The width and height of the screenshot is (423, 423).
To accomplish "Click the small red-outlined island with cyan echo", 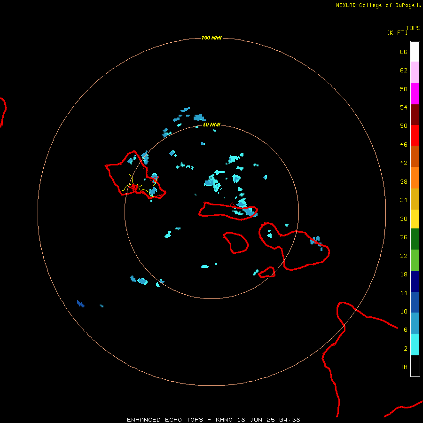I will click(267, 272).
